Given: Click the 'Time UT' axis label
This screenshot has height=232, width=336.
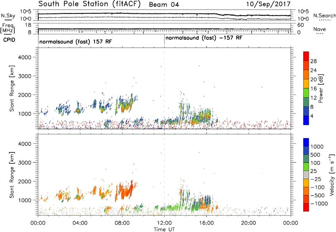Looking at the screenshot, I should (x=164, y=229).
